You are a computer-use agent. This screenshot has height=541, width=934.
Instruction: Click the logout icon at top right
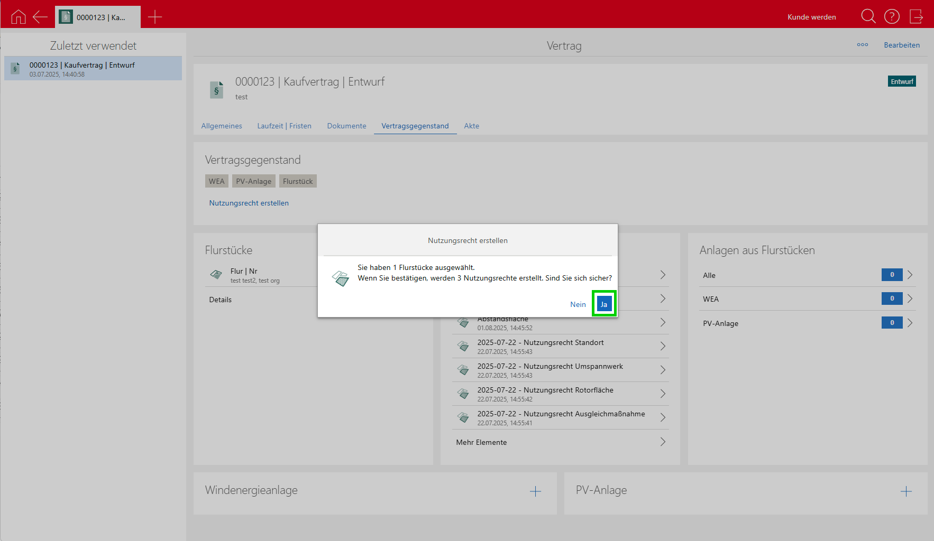tap(916, 16)
